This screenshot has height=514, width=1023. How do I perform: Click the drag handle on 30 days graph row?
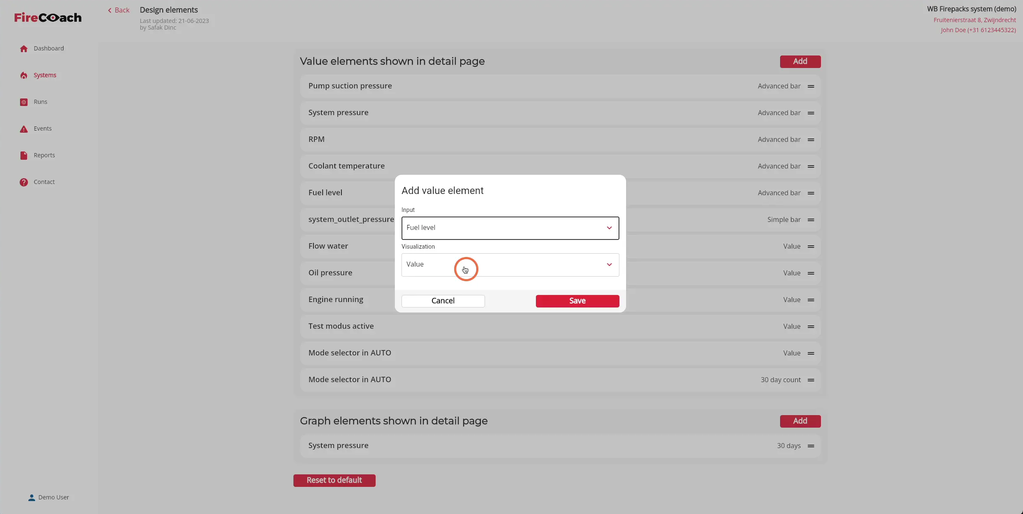(x=811, y=446)
